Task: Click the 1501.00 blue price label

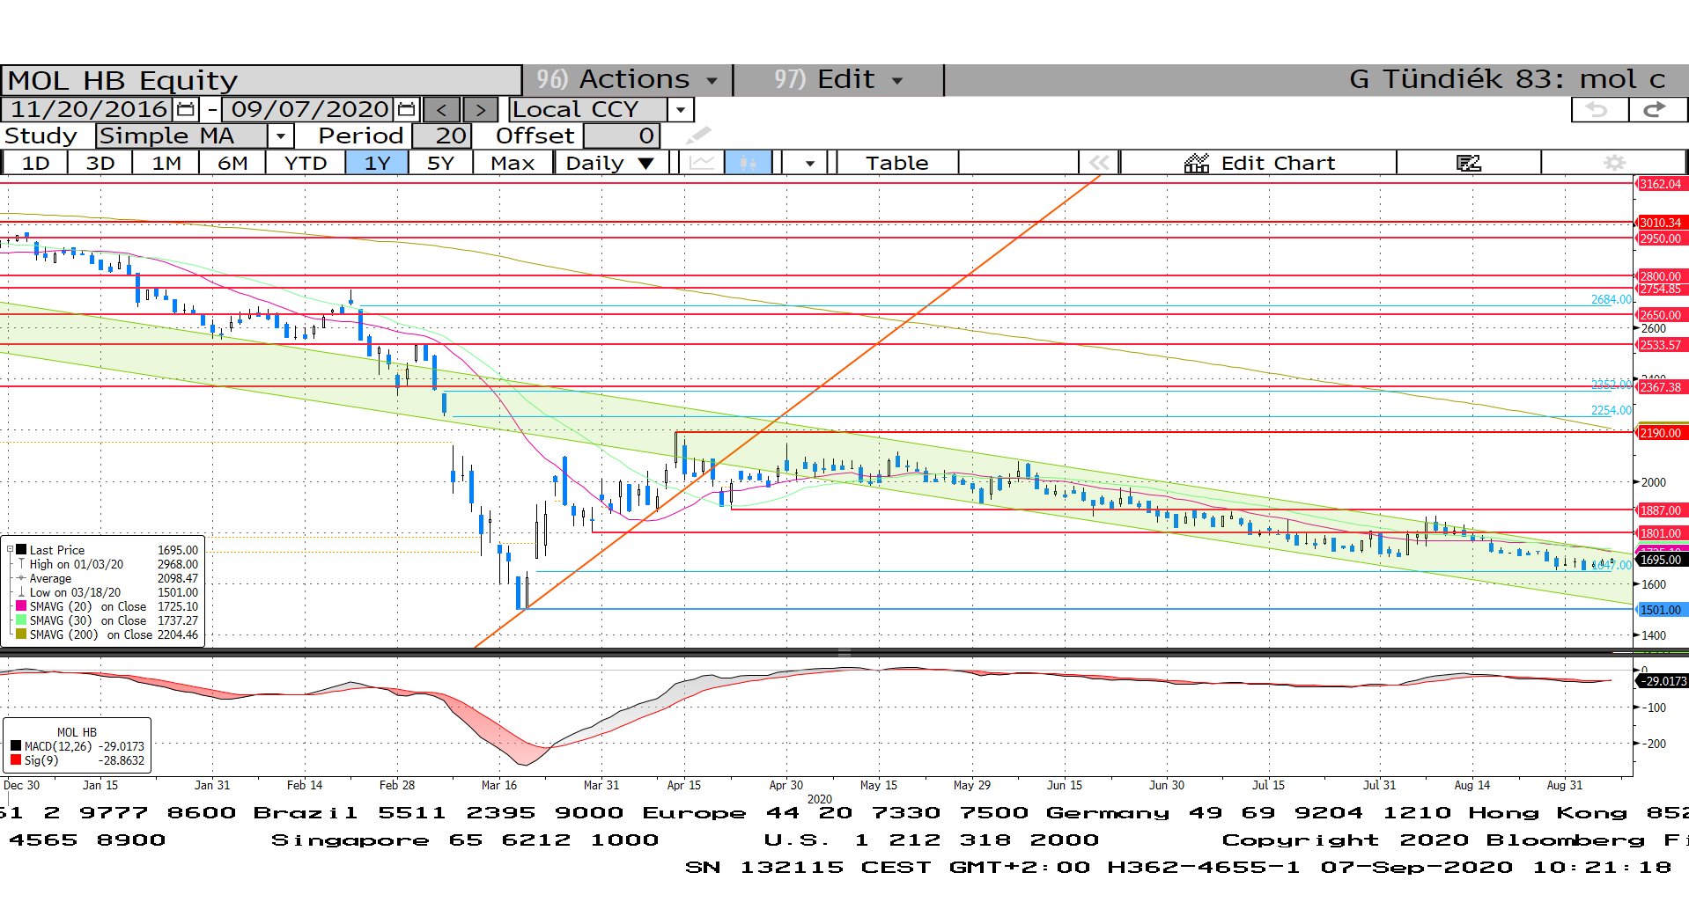Action: [1661, 609]
